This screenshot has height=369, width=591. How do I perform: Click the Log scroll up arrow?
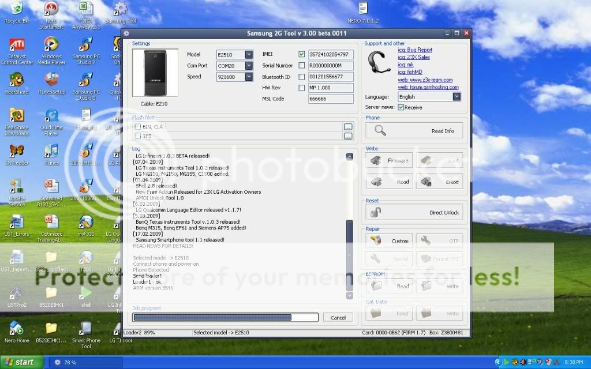click(x=349, y=156)
